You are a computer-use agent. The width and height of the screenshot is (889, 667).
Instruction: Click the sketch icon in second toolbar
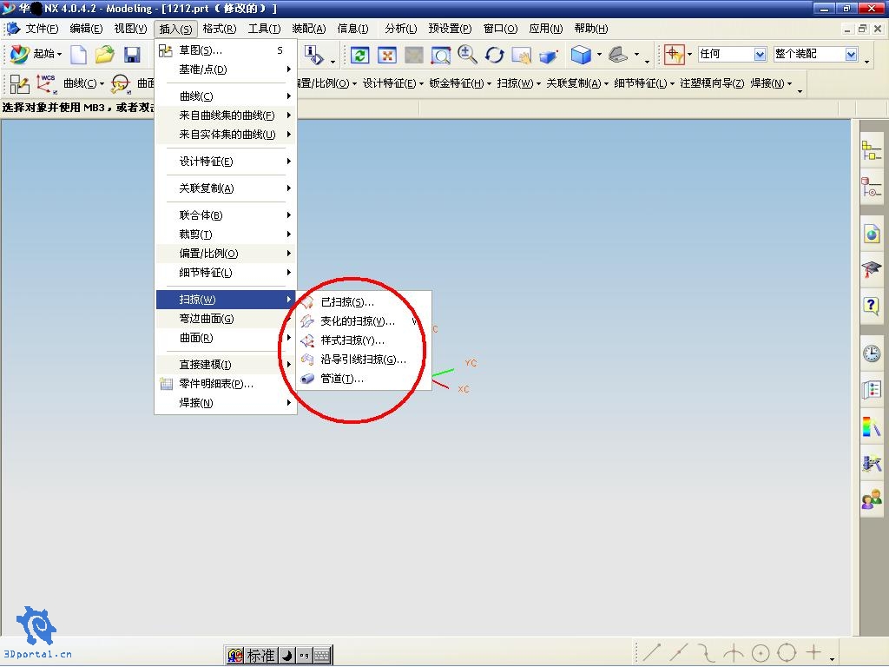19,84
